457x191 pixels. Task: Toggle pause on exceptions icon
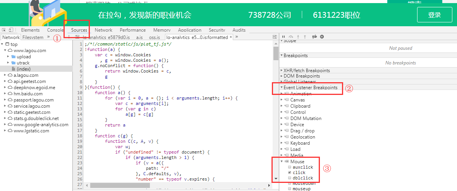coord(322,37)
